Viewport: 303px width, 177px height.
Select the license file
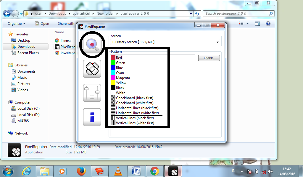point(63,40)
